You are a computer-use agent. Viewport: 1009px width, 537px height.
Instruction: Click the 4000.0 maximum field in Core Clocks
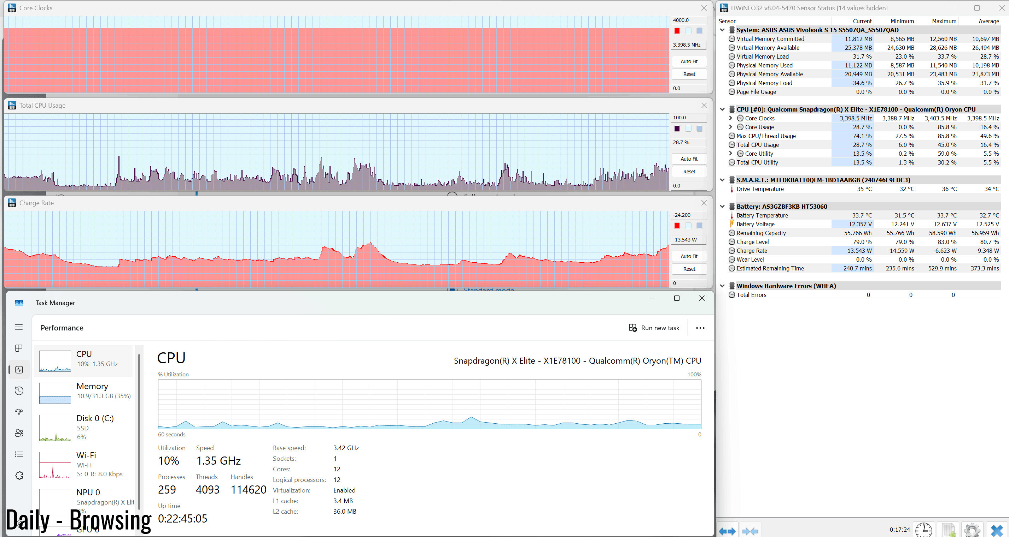point(689,20)
